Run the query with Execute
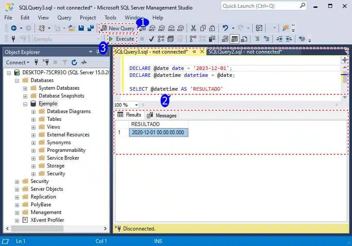The image size is (352, 246). tap(121, 39)
